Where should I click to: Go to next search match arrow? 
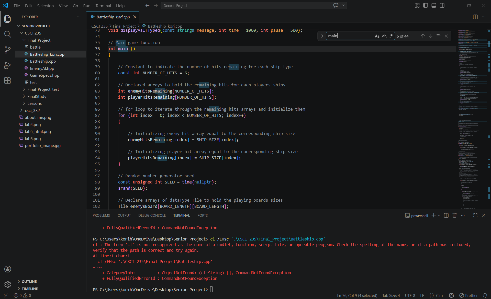click(x=431, y=36)
